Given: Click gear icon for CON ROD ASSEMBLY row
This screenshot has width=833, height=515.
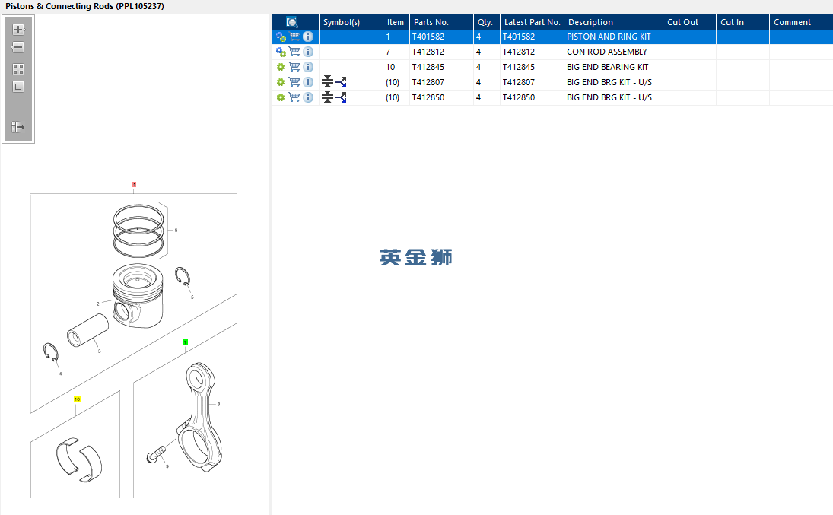Looking at the screenshot, I should coord(281,52).
